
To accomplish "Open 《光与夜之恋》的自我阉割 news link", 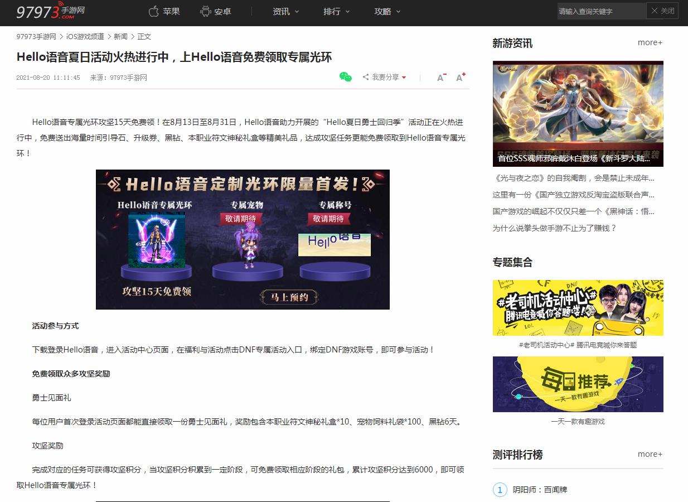I will point(574,178).
